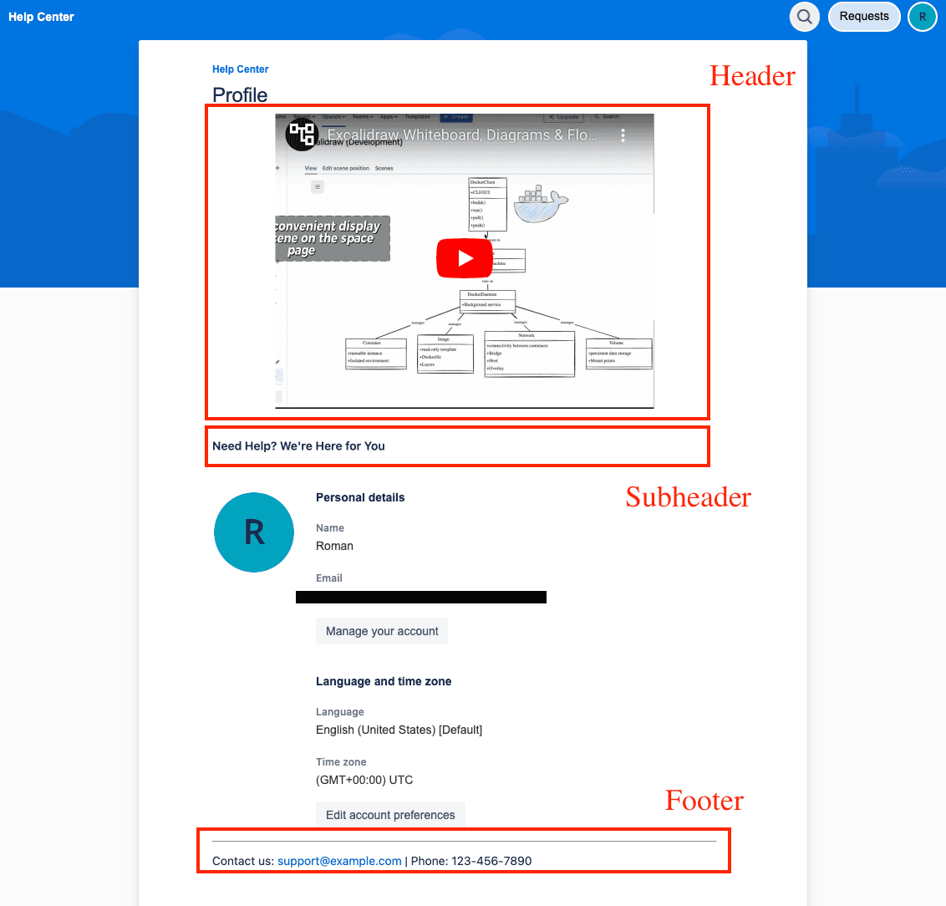Email support@example.com link
The image size is (946, 906).
[339, 861]
